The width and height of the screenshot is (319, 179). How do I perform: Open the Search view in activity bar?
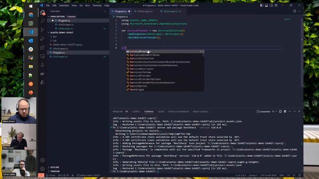(42, 21)
